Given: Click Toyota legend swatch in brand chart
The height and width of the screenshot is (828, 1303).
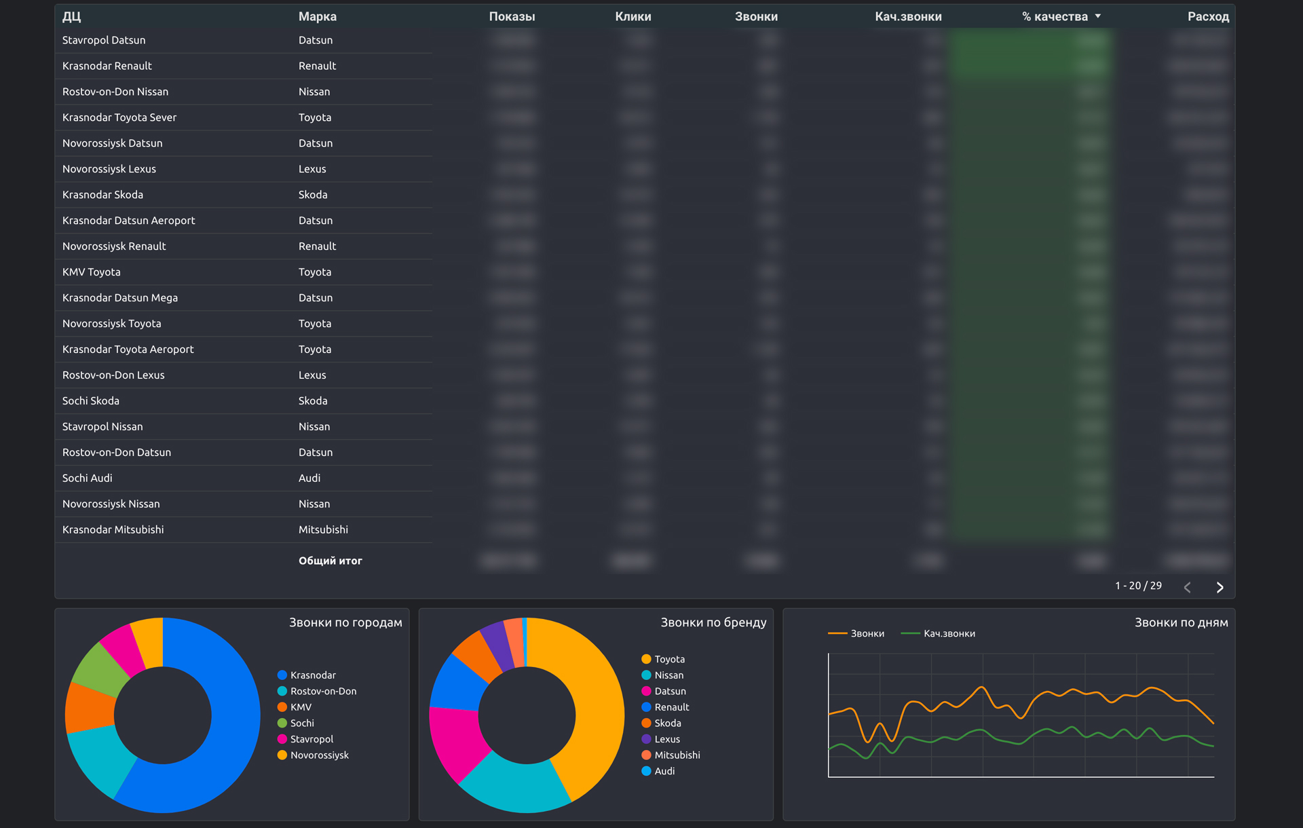Looking at the screenshot, I should 646,659.
